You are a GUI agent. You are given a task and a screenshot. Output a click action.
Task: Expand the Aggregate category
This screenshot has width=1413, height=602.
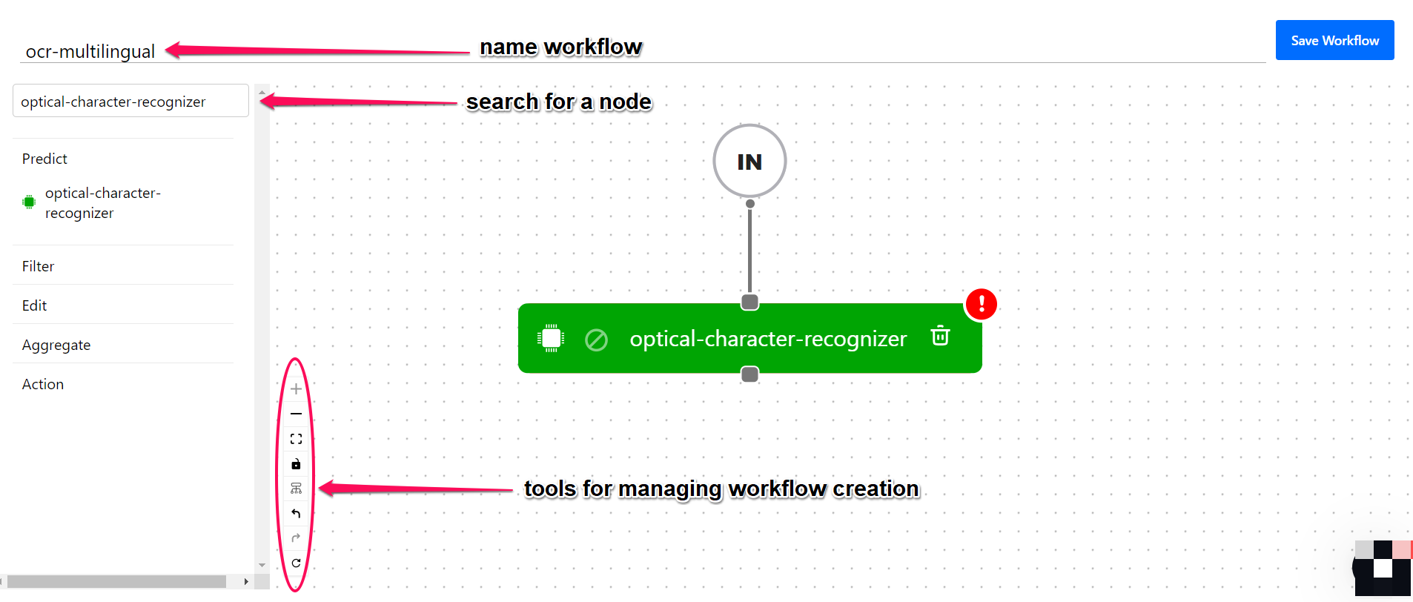tap(56, 345)
